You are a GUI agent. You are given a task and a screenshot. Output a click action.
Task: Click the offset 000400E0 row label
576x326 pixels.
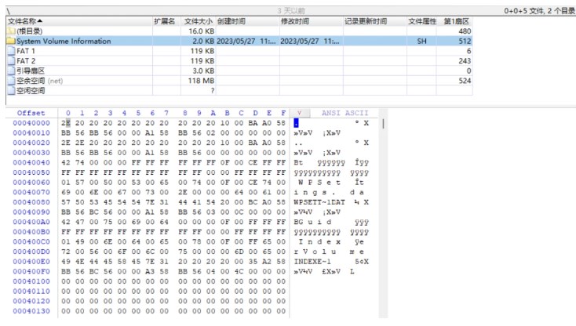(31, 262)
